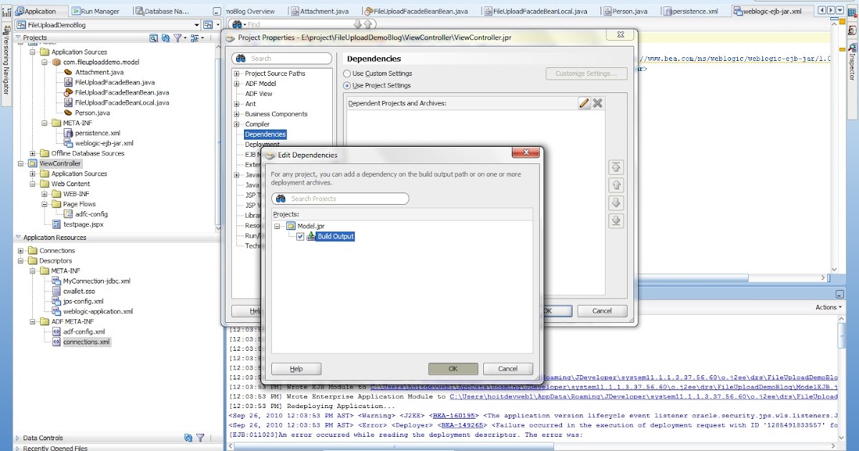
Task: Open the filter icon in the Projects panel
Action: pyautogui.click(x=176, y=38)
